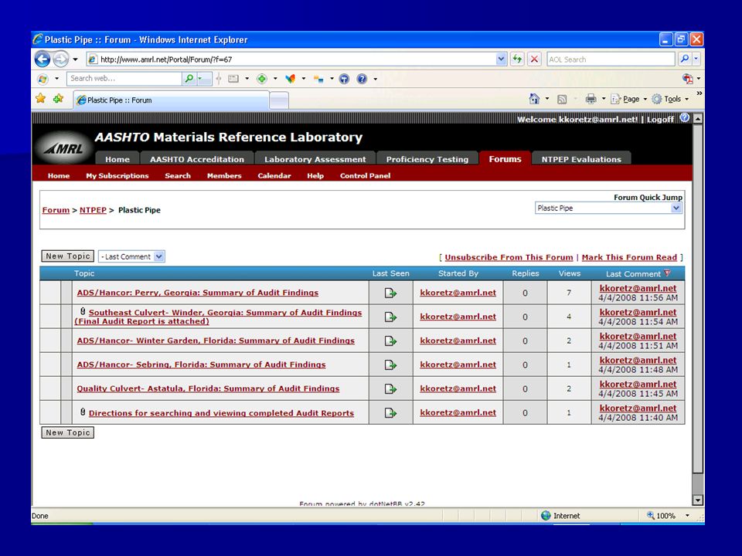
Task: Click the Last Seen icon for Sebring, Florida topic
Action: click(390, 365)
